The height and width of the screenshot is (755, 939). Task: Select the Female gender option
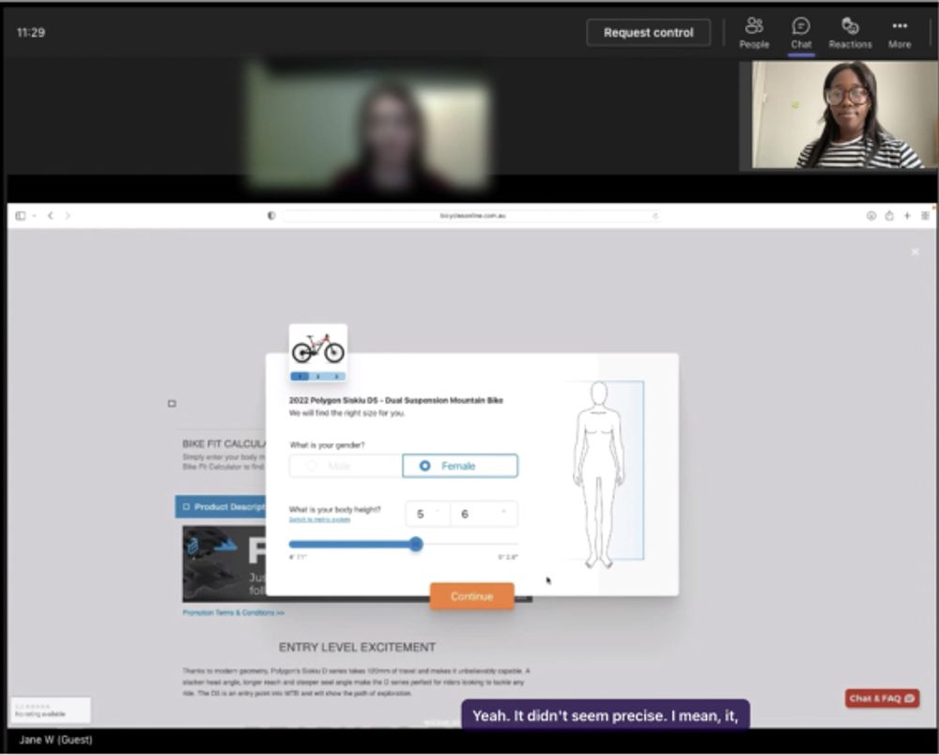(460, 466)
